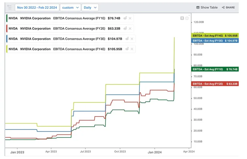Screen dimensions: 247x159
Task: Remove the FY2E EBITDA series
Action: [130, 28]
